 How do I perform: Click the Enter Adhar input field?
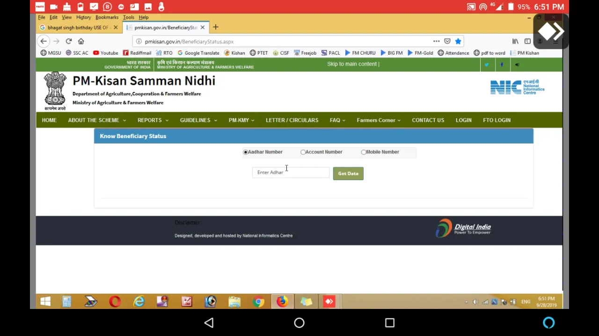[291, 173]
